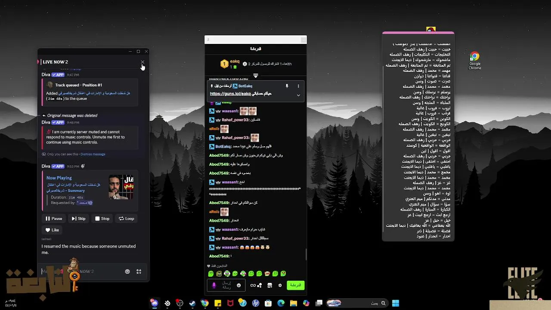Expand the leaderboard bar handle in chat
The height and width of the screenshot is (310, 551).
tap(256, 76)
